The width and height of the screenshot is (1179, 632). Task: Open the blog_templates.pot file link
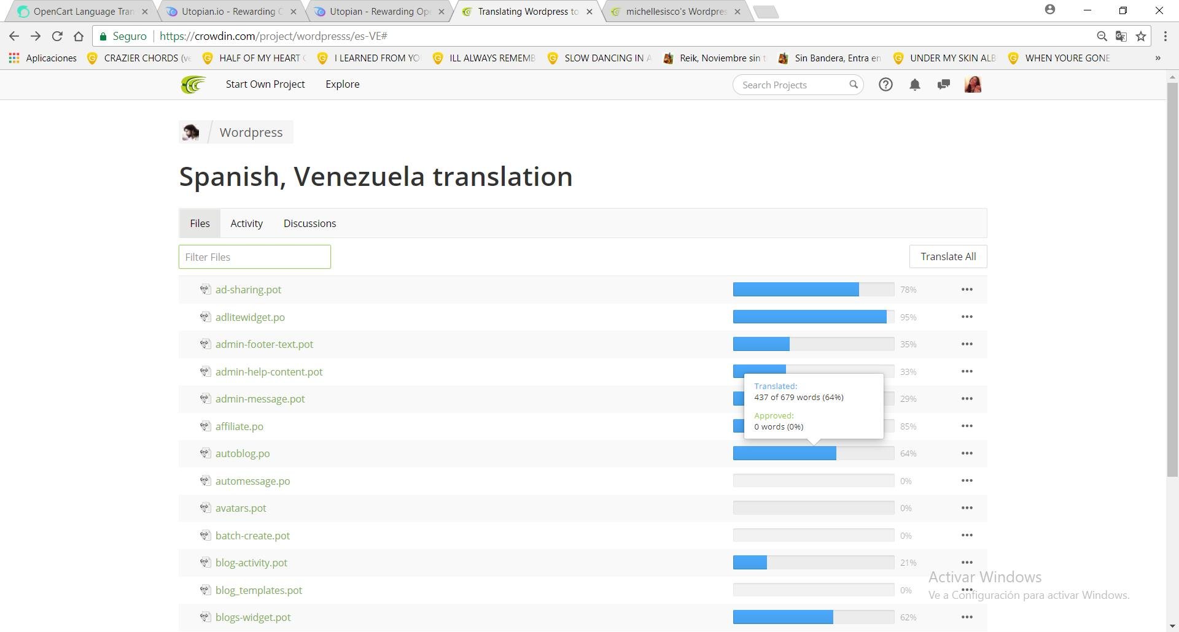[x=259, y=590]
